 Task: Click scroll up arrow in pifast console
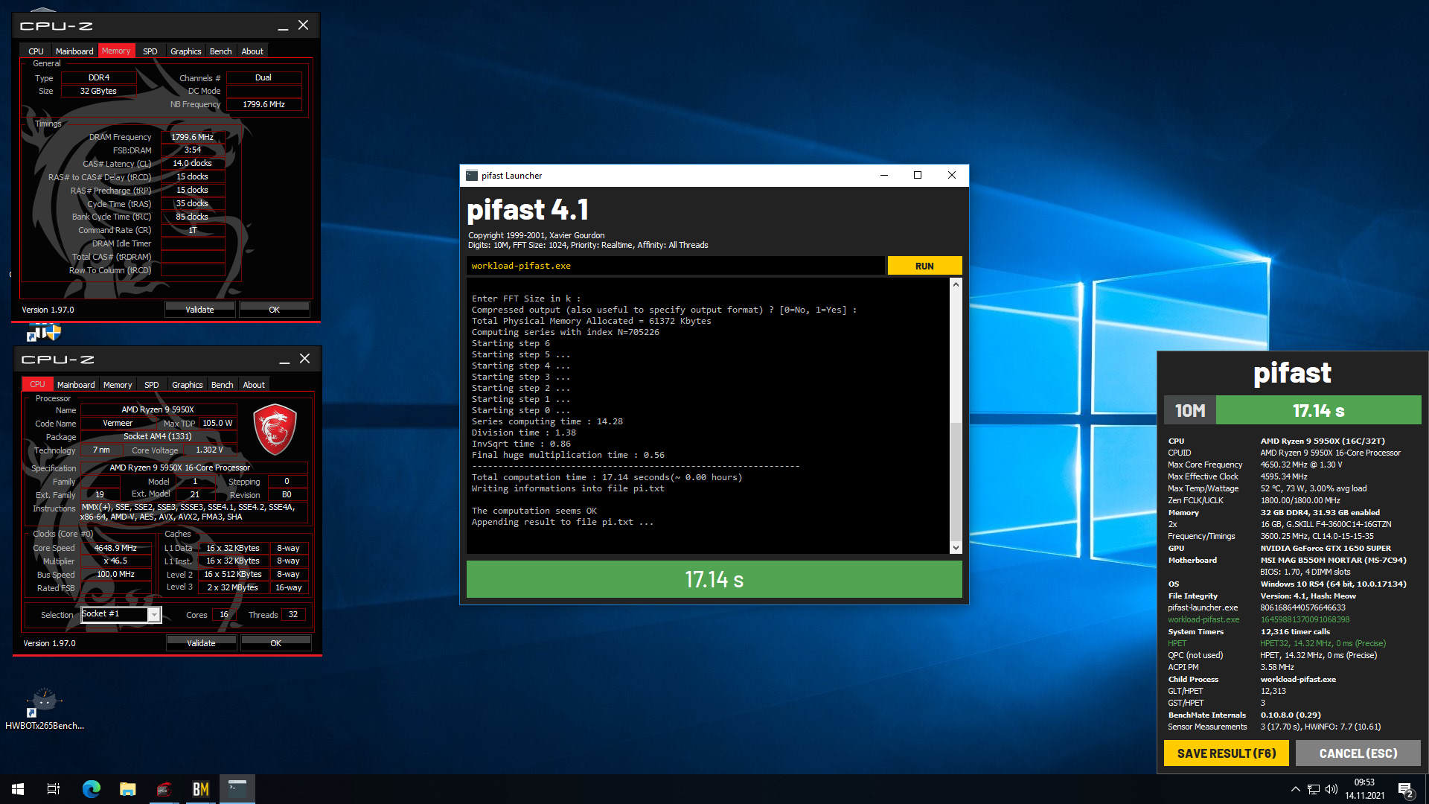click(x=956, y=284)
